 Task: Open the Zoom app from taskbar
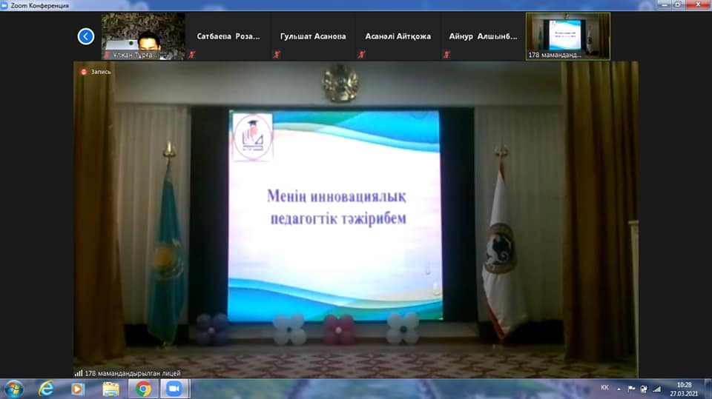[x=174, y=389]
